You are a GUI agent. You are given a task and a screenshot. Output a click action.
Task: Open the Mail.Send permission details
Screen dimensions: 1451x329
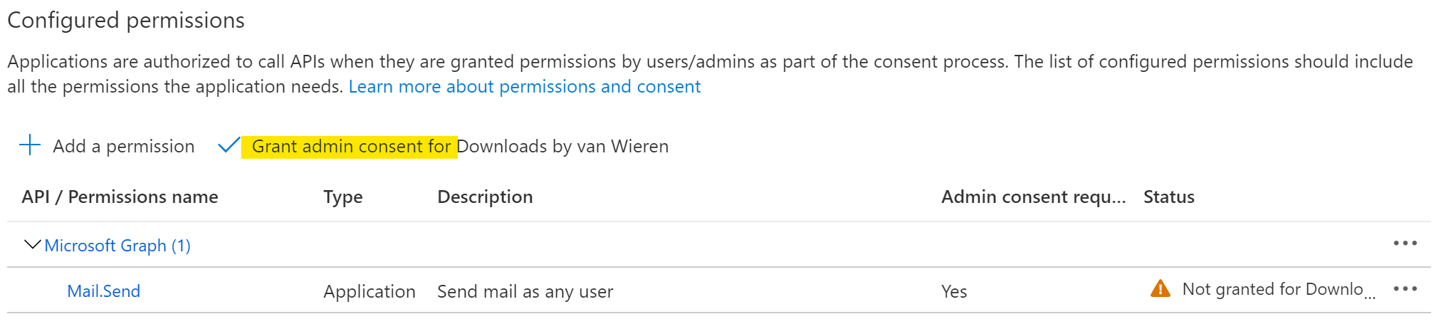point(104,291)
